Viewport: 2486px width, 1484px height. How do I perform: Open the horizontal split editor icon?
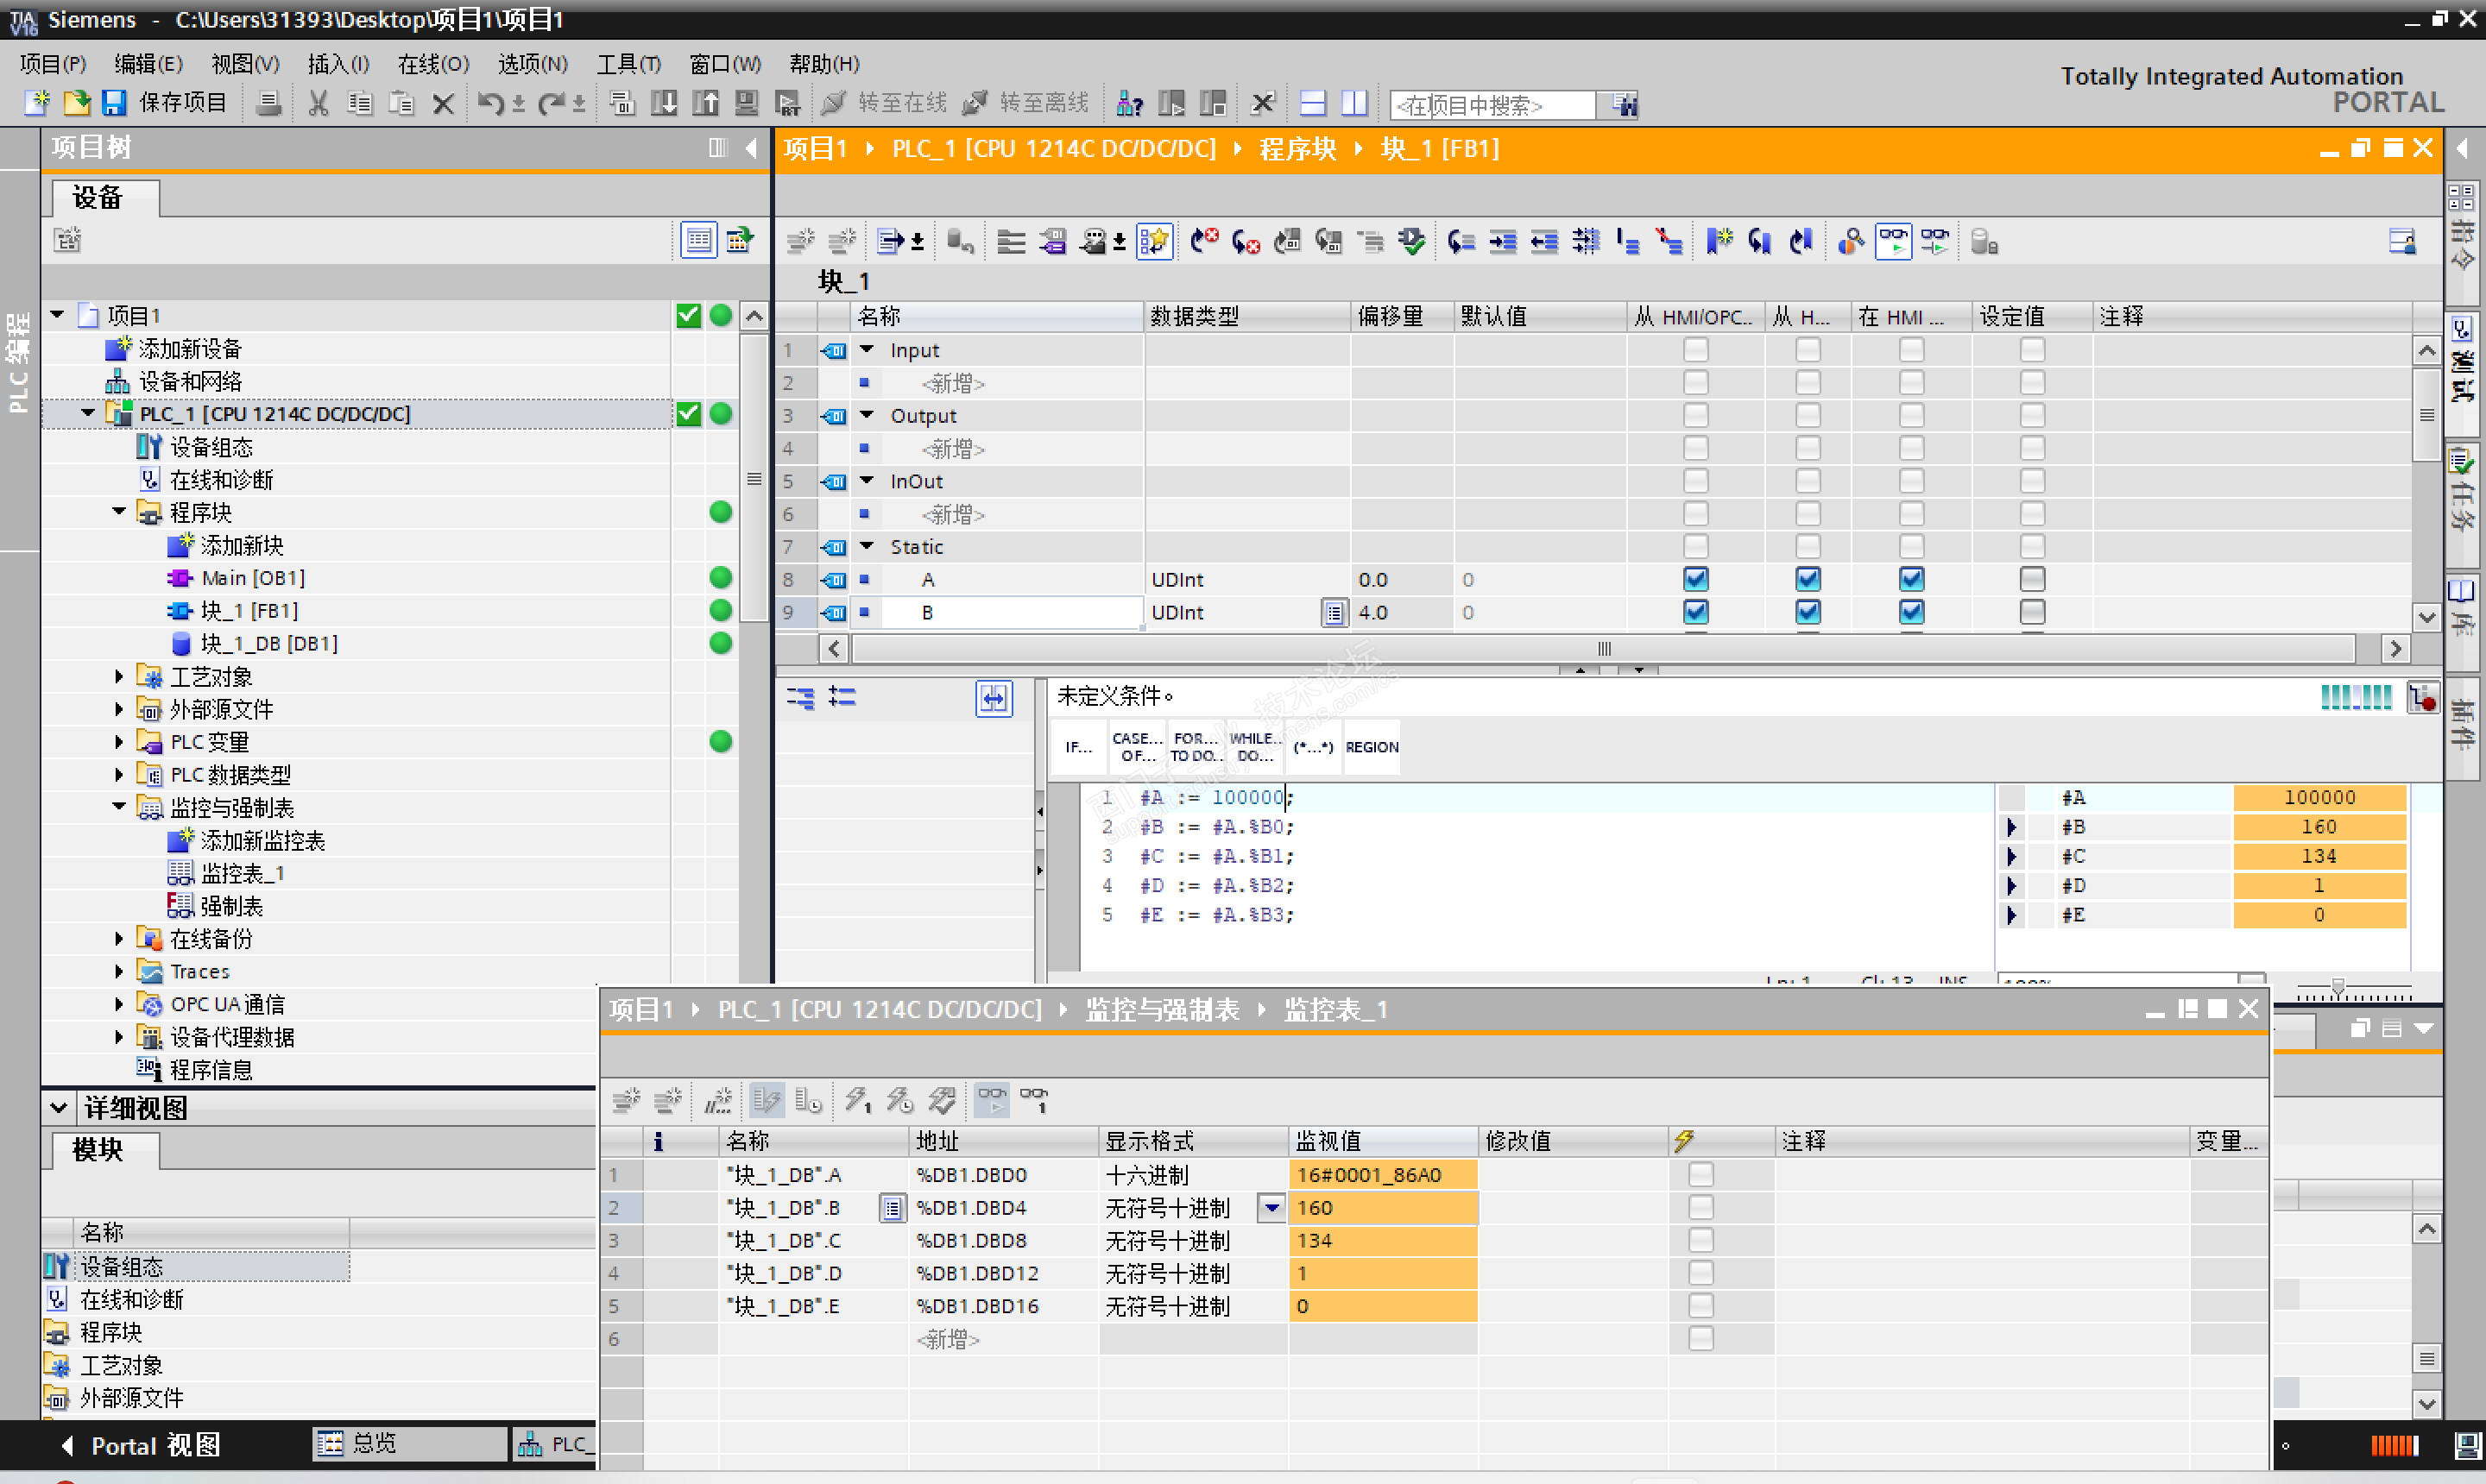pyautogui.click(x=1313, y=103)
